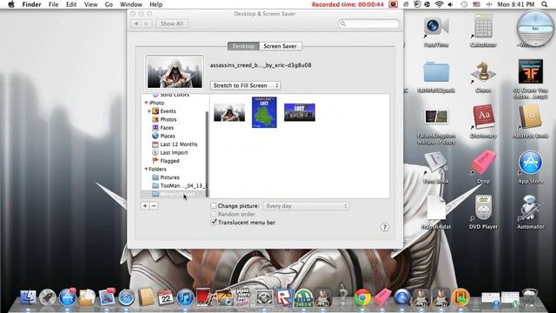Click the System Preferences search field

(368, 23)
